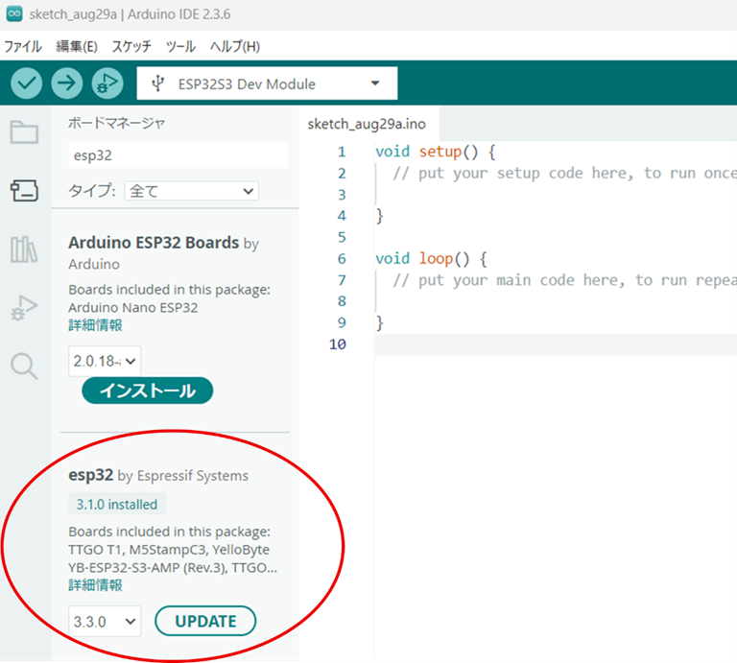Open the ファイル menu
The width and height of the screenshot is (737, 663).
23,46
